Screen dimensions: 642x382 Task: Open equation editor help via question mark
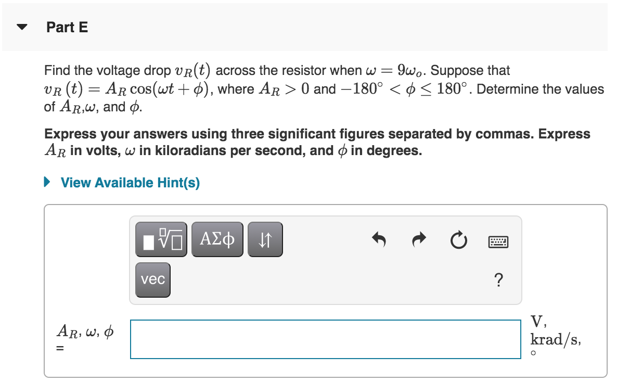pyautogui.click(x=498, y=280)
